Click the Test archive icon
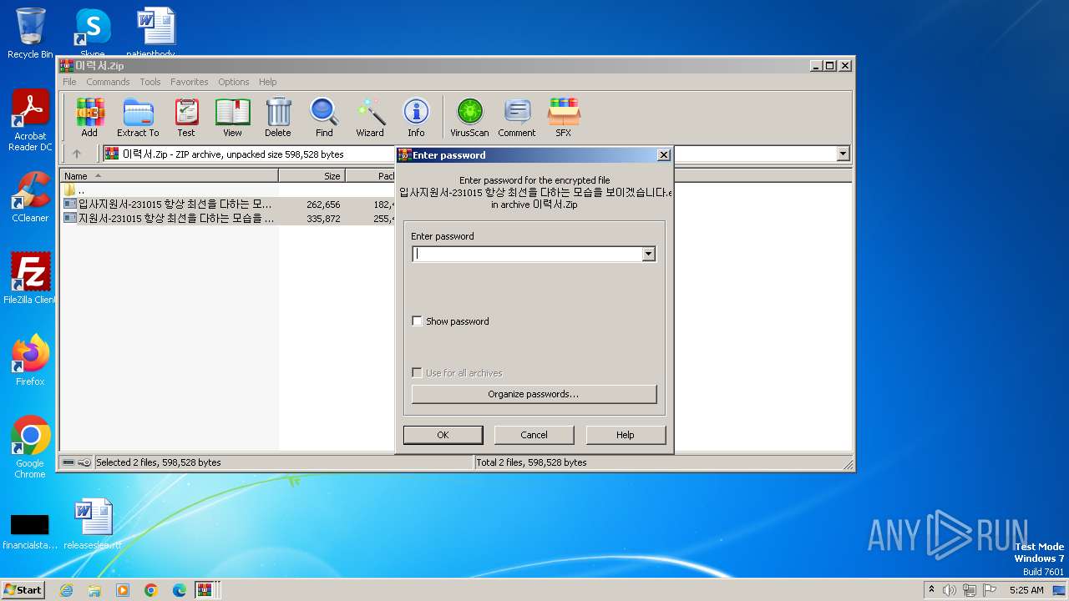The height and width of the screenshot is (601, 1069). [x=186, y=117]
